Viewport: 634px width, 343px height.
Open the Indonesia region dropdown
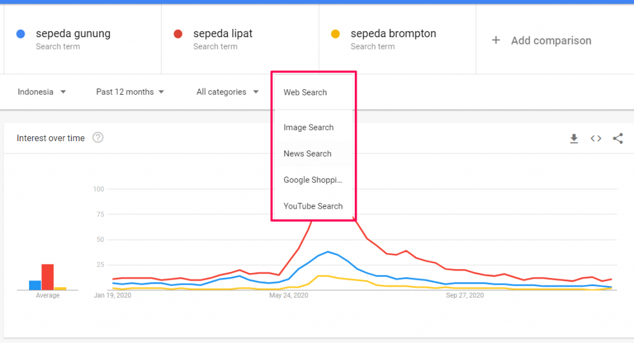41,92
